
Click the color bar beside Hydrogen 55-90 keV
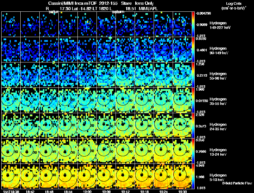(193, 75)
